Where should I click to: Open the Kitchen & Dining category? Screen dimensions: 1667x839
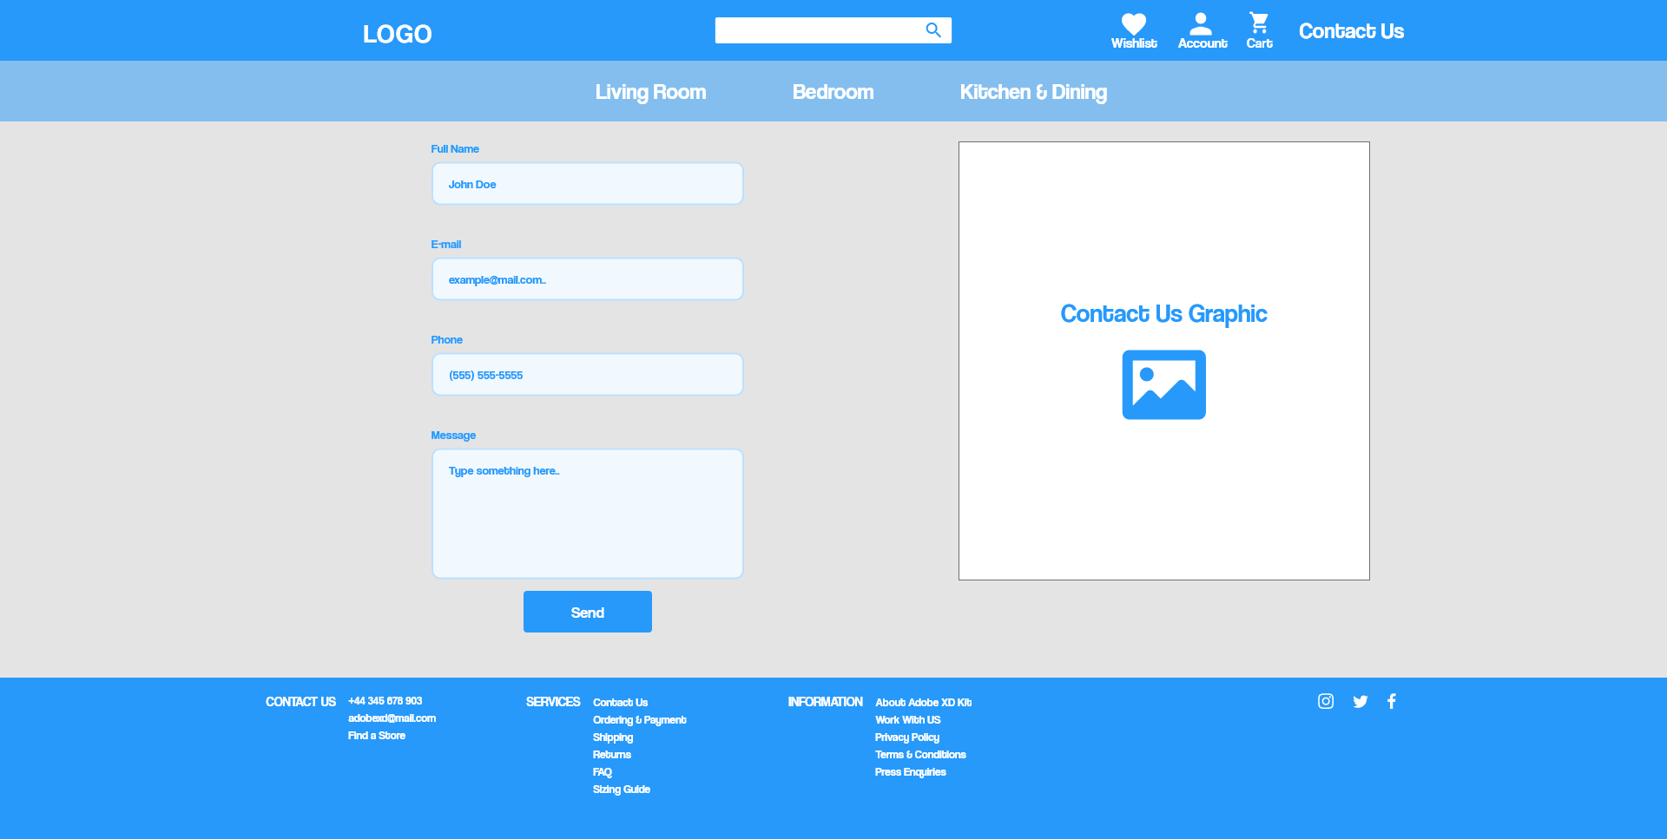1033,91
